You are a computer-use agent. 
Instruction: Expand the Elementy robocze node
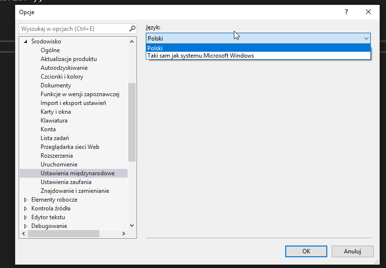click(x=25, y=200)
